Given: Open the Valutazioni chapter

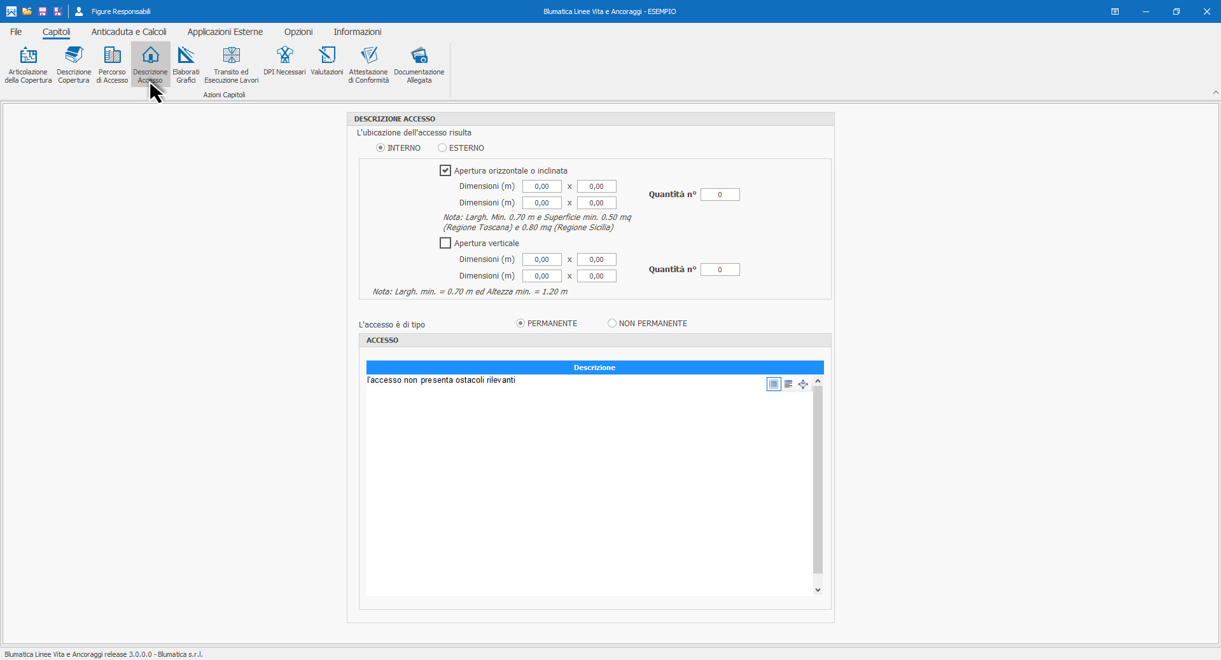Looking at the screenshot, I should pyautogui.click(x=327, y=61).
